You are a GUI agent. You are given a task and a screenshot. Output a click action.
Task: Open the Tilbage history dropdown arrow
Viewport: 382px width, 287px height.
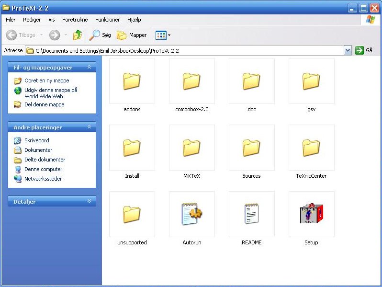pyautogui.click(x=42, y=35)
